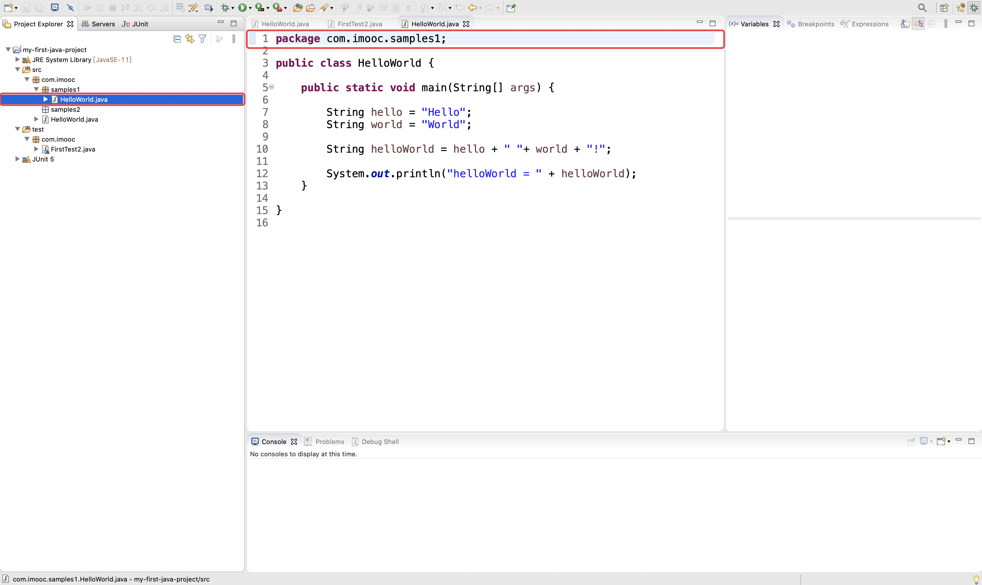Open Project Explorer view menu dots
Screen dimensions: 982x585
tap(234, 39)
